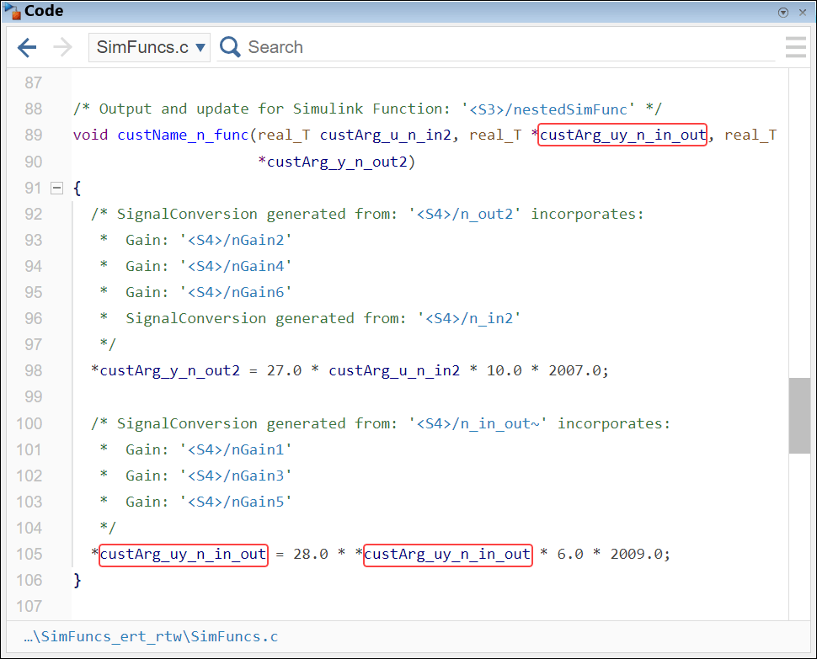Click highlighted custArg_uy_n_in_out on line 105
This screenshot has height=659, width=817.
coord(183,554)
